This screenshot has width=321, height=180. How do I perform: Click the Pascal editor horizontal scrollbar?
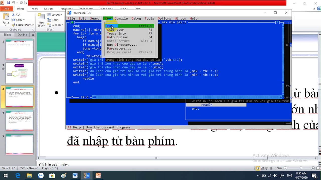click(x=187, y=97)
